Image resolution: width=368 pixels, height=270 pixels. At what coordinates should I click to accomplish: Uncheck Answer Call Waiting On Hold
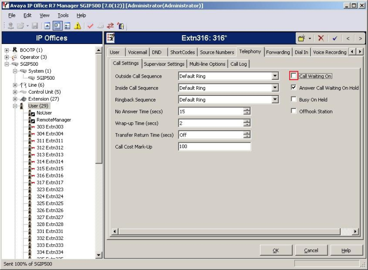coord(293,88)
